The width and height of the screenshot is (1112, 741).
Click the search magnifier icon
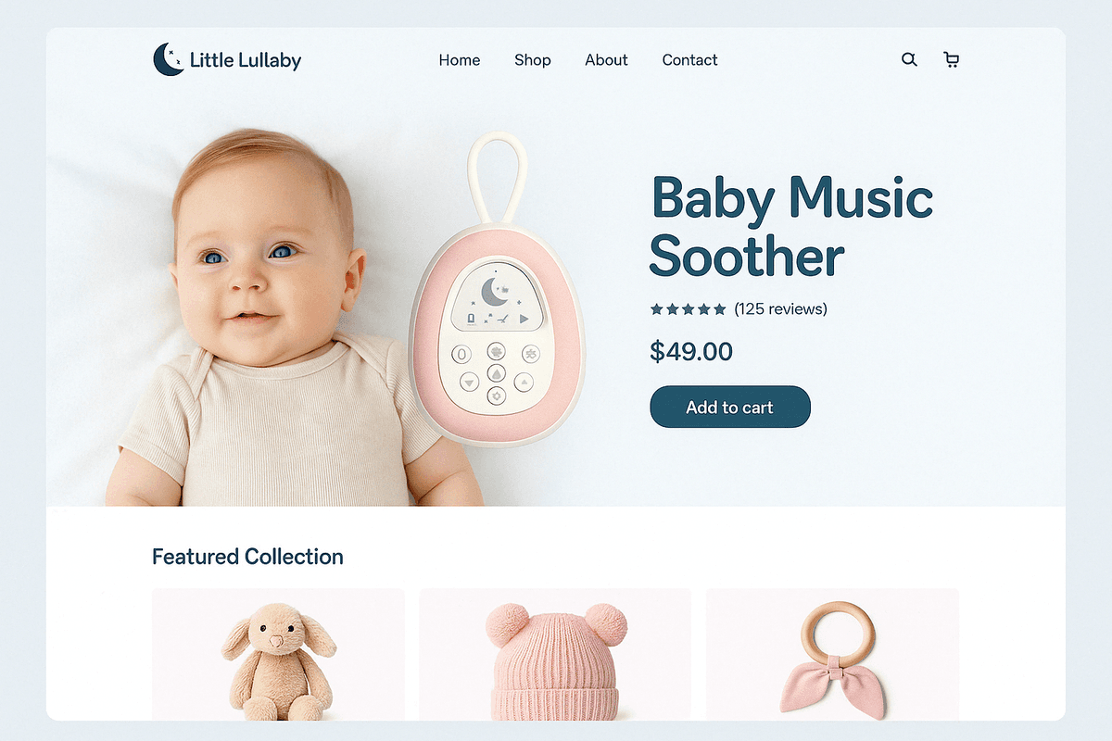point(909,59)
